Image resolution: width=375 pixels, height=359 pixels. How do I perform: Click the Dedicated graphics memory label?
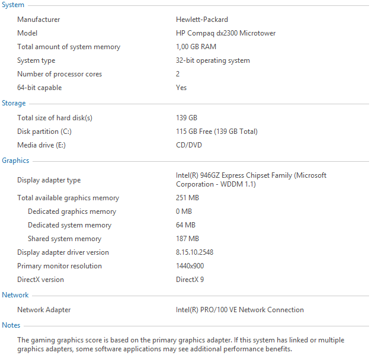72,211
